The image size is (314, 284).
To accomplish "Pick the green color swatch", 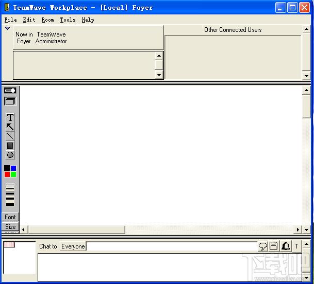I will [13, 174].
